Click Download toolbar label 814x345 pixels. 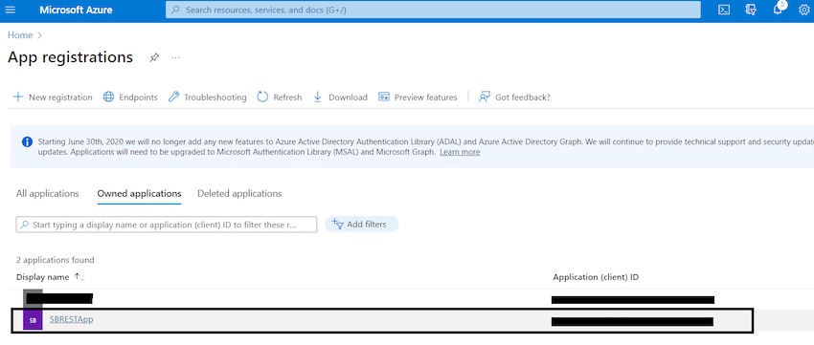(x=348, y=97)
